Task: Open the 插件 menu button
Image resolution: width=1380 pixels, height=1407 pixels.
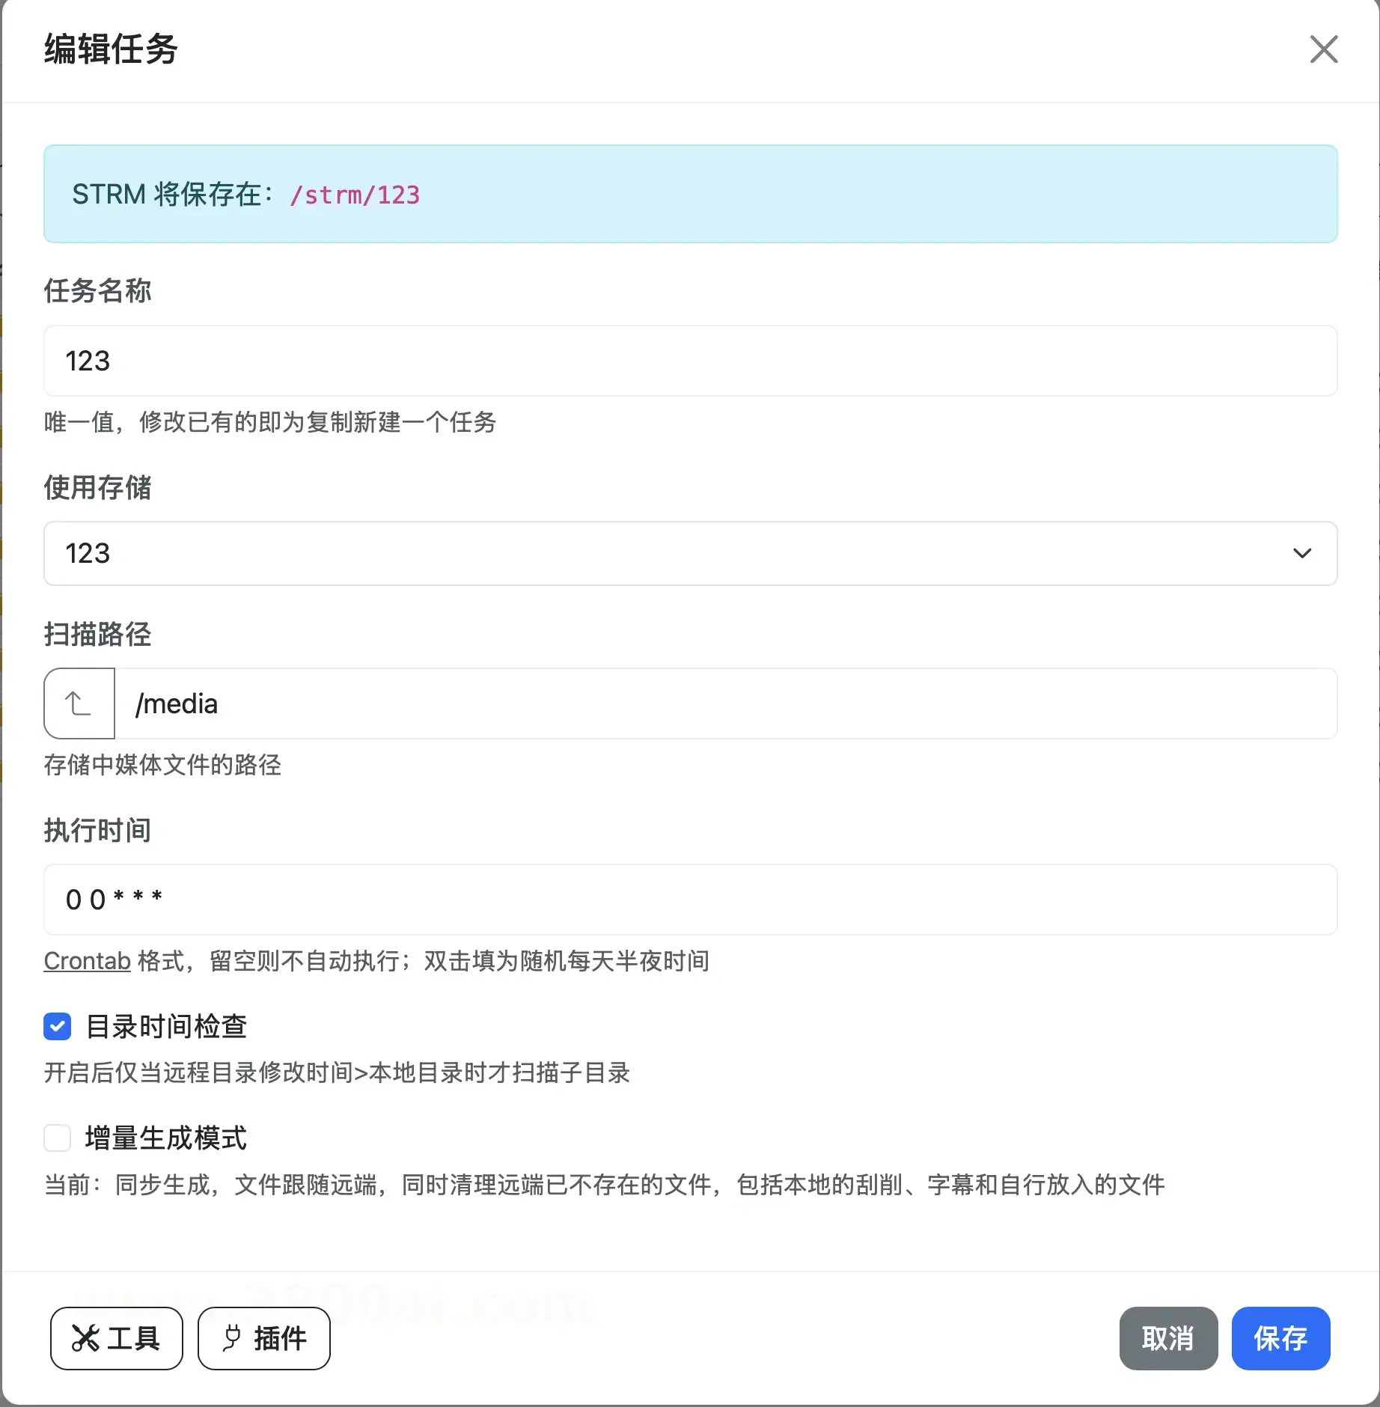Action: pyautogui.click(x=264, y=1339)
